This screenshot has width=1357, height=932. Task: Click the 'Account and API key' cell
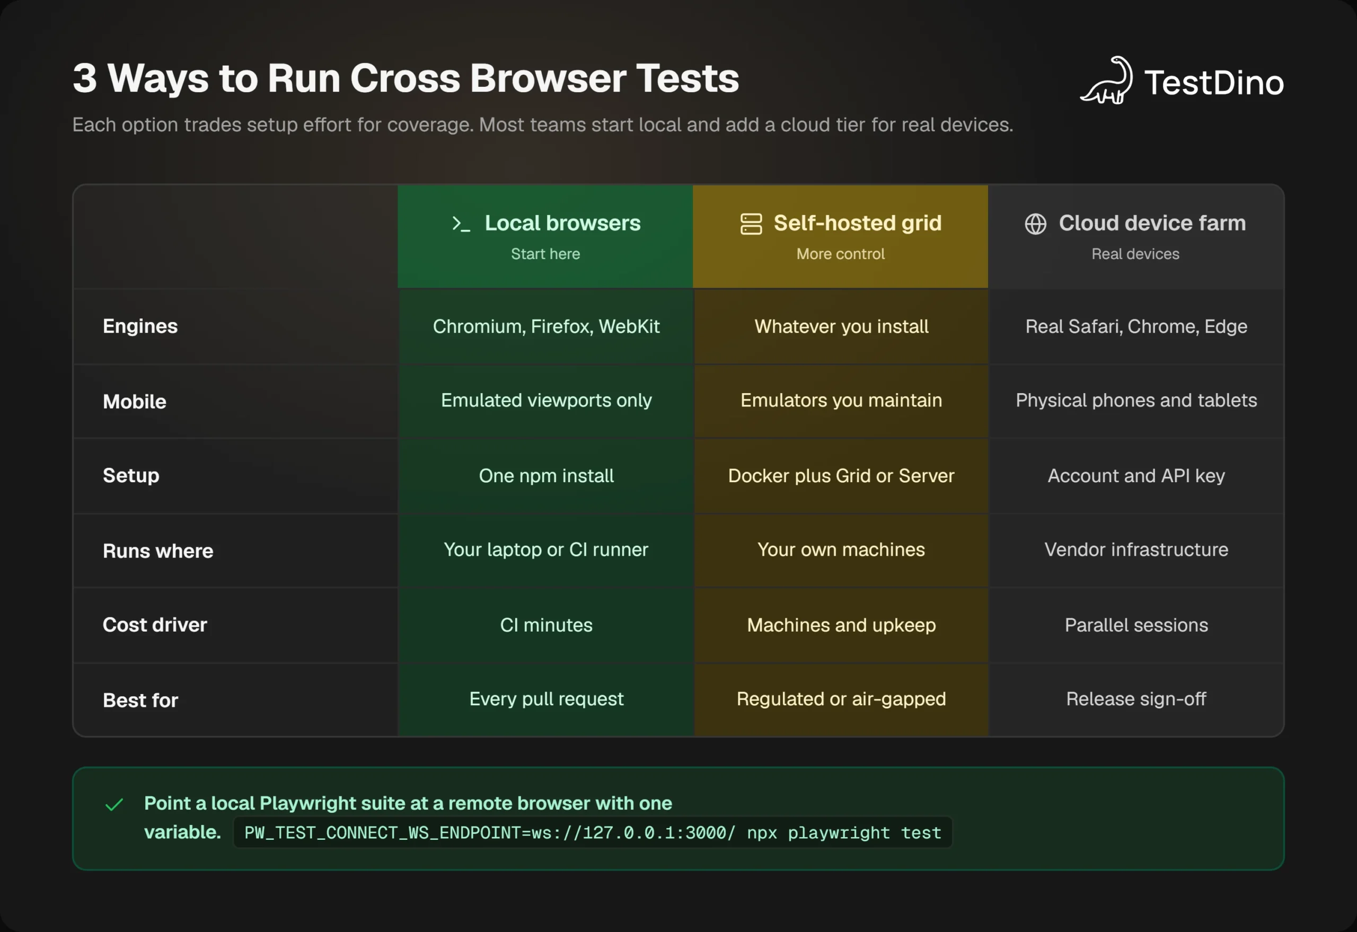click(x=1136, y=475)
